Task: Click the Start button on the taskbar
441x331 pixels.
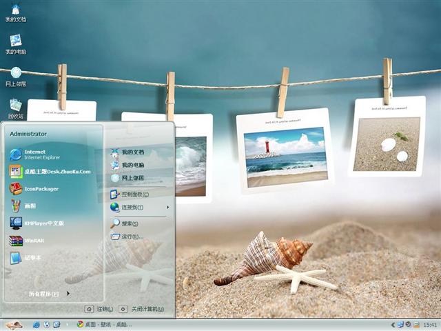Action: (12, 324)
